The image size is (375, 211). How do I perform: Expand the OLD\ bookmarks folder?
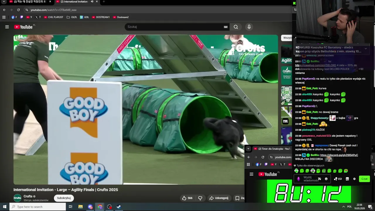[x=71, y=17]
